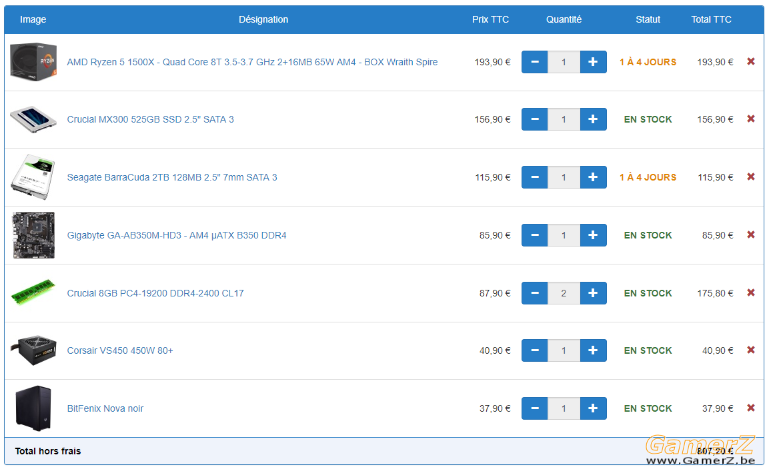Screen dimensions: 769x471
Task: Decrease quantity of Crucial MX300 SSD
Action: [535, 119]
